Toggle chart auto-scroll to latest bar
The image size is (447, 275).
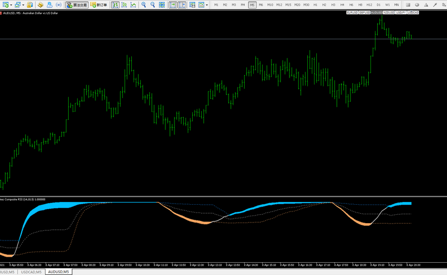pyautogui.click(x=173, y=4)
